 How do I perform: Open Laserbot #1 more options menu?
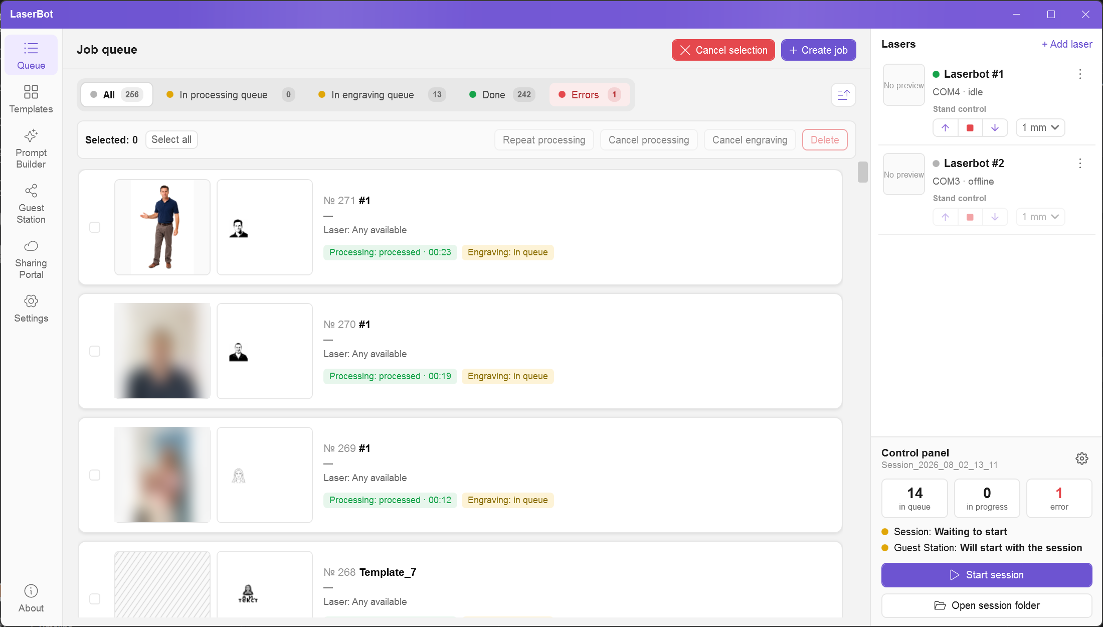click(x=1080, y=74)
